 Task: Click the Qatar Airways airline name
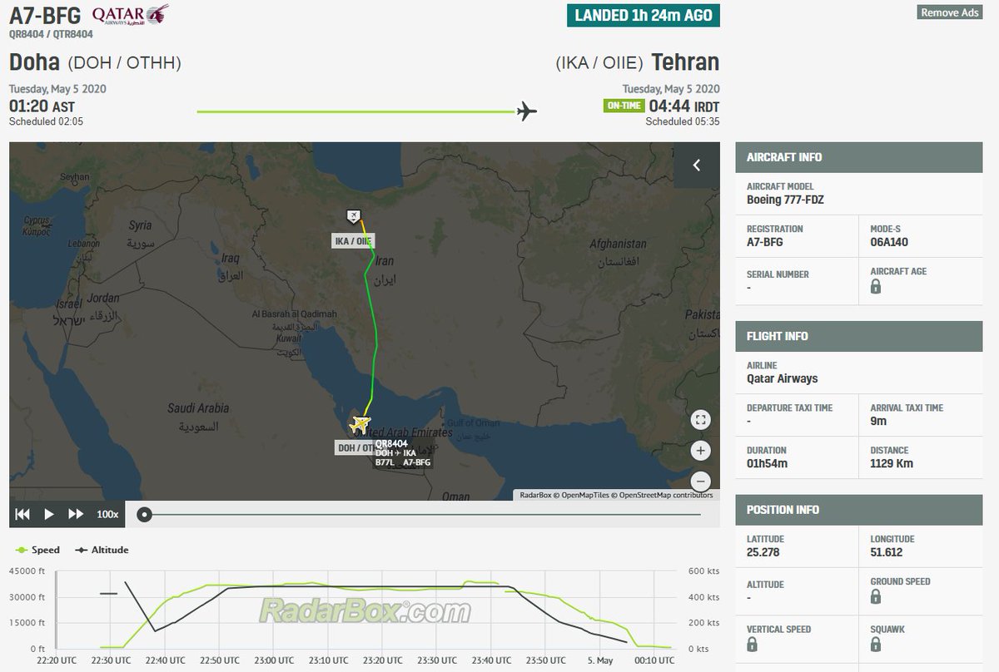click(783, 378)
